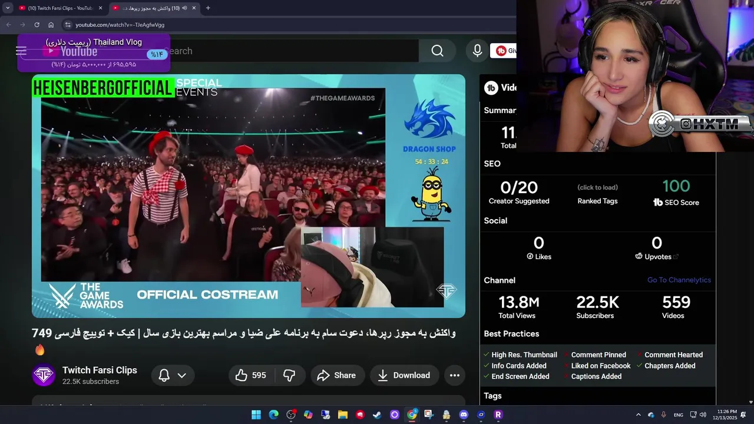Click the ENG language indicator
Image resolution: width=754 pixels, height=424 pixels.
pyautogui.click(x=679, y=415)
